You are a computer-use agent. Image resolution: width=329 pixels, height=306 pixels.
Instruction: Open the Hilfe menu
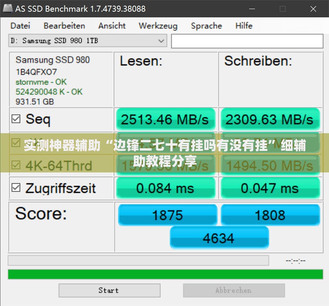[244, 26]
